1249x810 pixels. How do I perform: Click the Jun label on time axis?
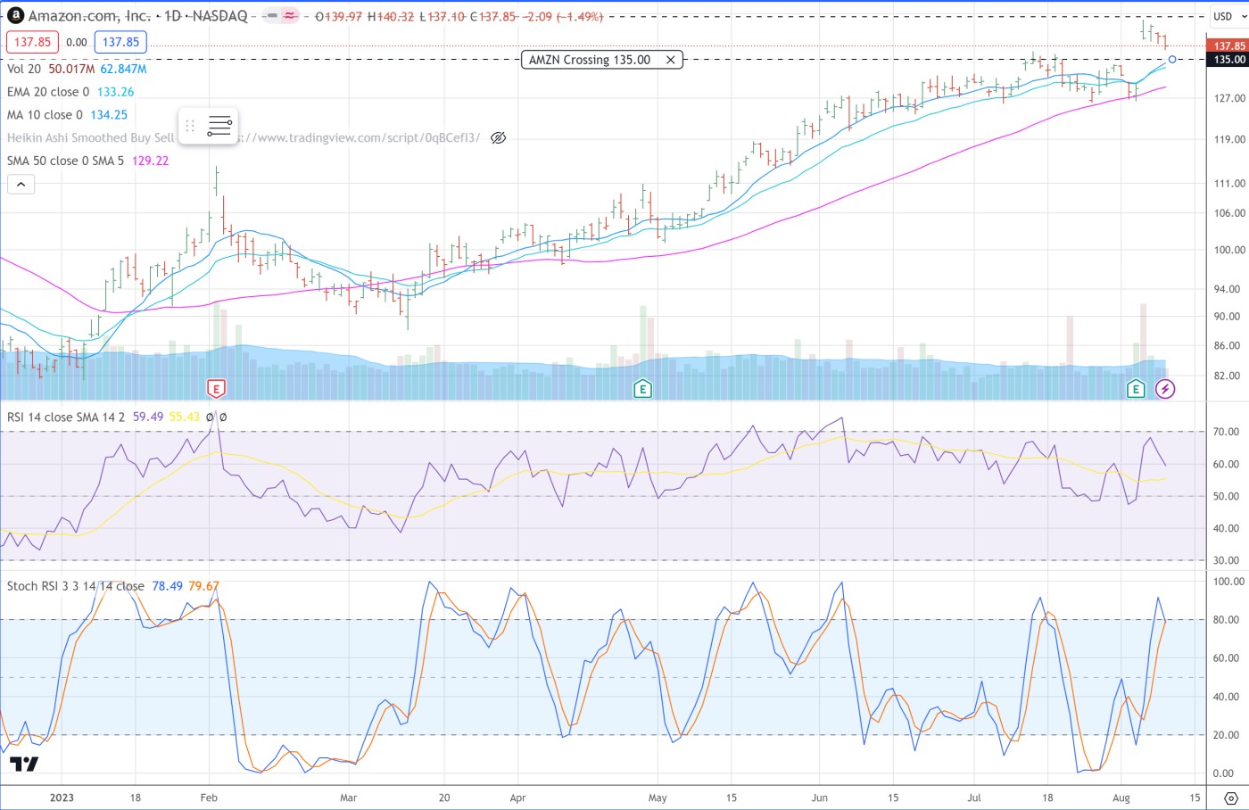point(819,798)
